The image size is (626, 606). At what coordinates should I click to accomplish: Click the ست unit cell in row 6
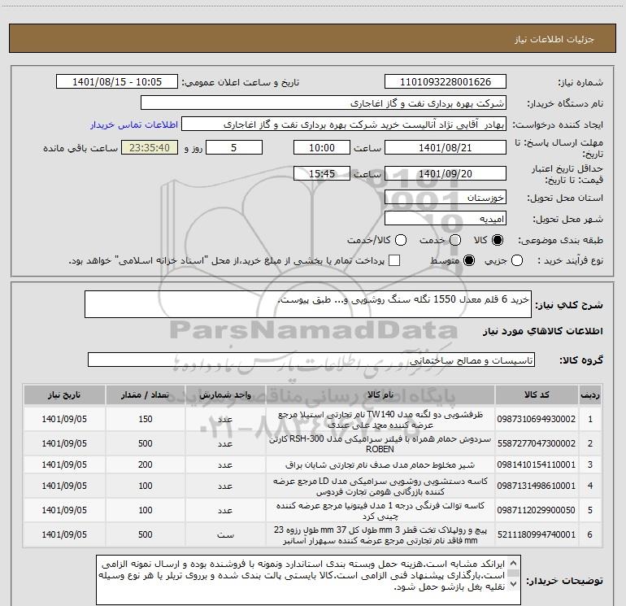[x=225, y=534]
